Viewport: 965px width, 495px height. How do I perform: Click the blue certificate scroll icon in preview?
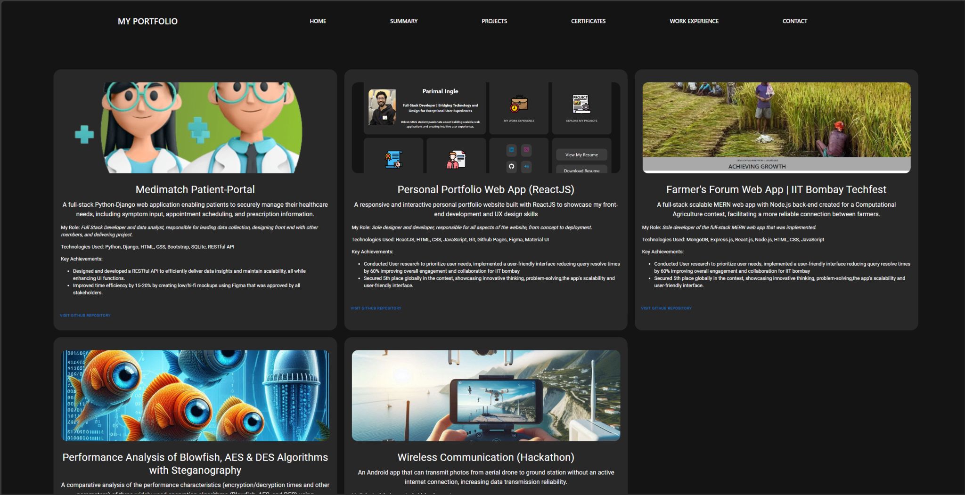(x=393, y=160)
